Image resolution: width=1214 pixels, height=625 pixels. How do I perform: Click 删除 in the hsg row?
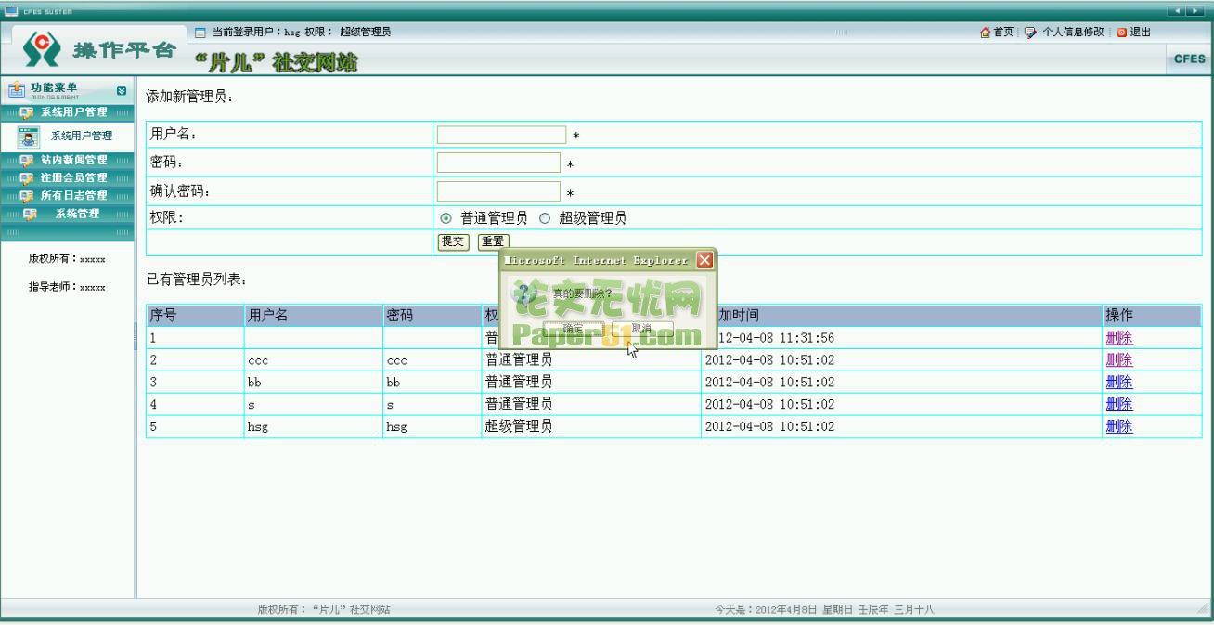click(1119, 427)
